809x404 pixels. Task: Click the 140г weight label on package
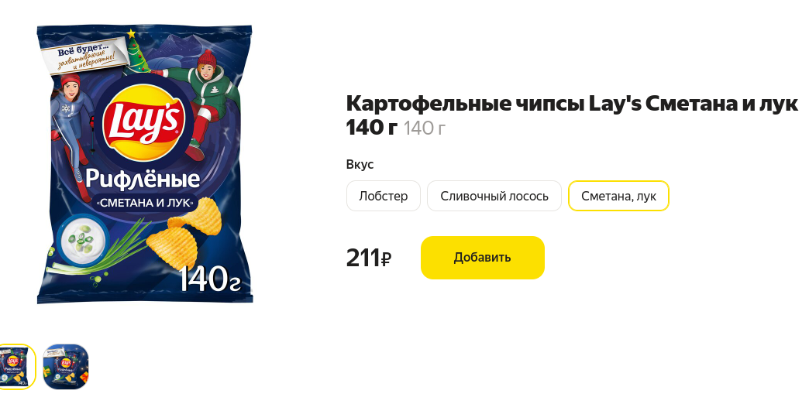(209, 279)
